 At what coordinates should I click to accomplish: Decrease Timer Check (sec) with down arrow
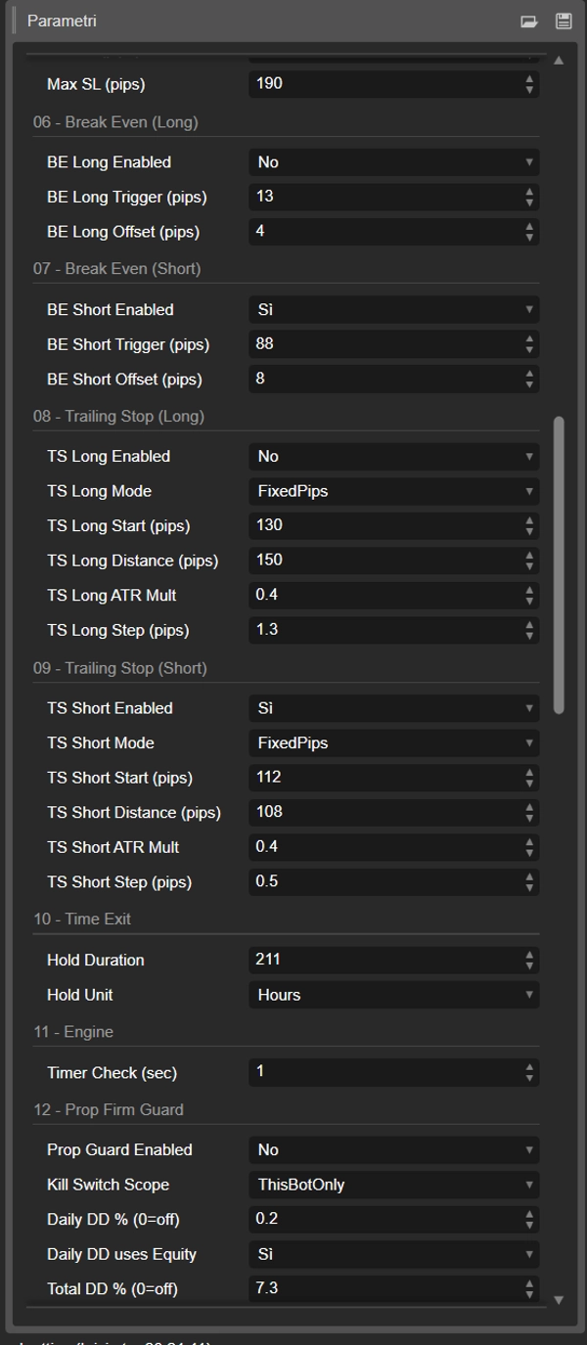pos(529,1078)
